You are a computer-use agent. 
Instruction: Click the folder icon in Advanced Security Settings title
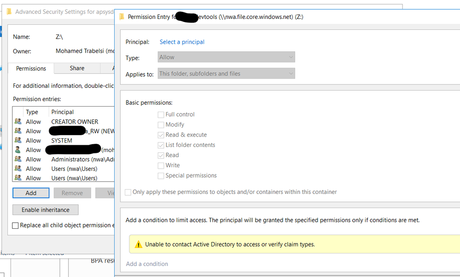[9, 11]
